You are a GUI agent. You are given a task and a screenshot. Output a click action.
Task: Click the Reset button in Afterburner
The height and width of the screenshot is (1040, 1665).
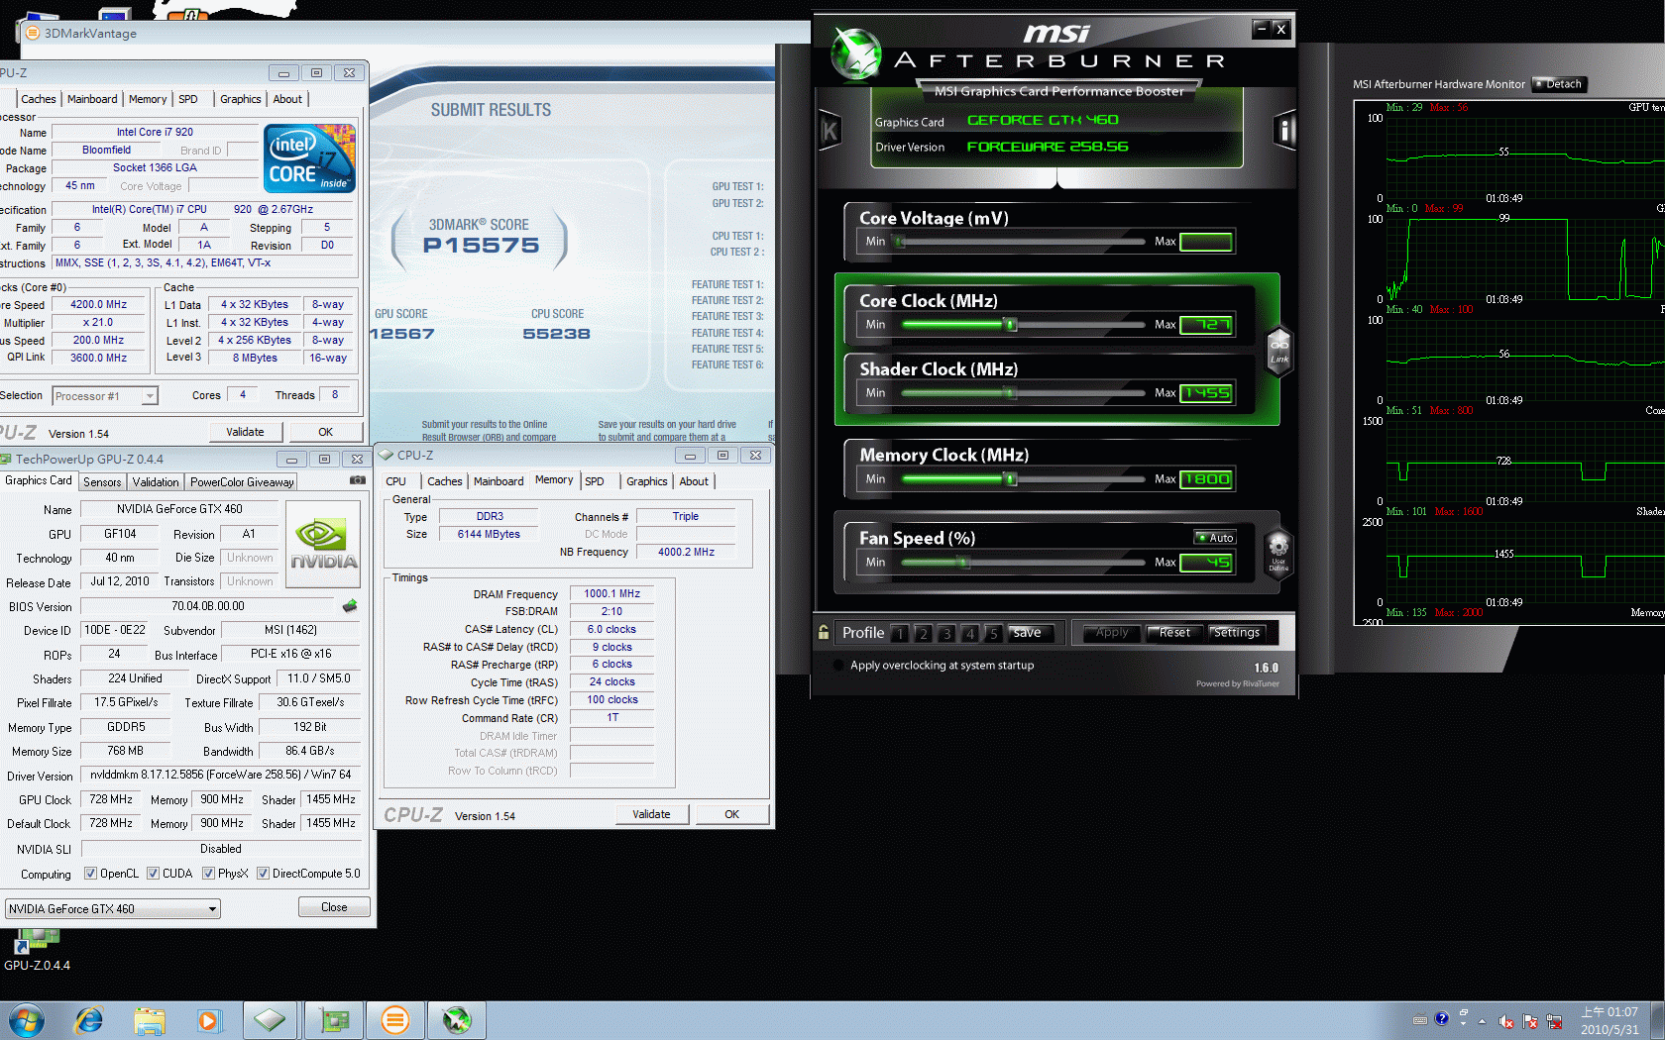(x=1174, y=633)
